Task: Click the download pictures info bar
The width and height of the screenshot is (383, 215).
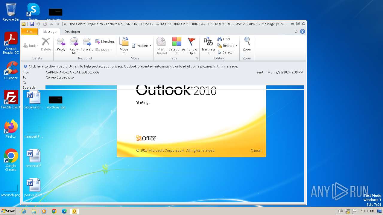Action: click(x=163, y=66)
